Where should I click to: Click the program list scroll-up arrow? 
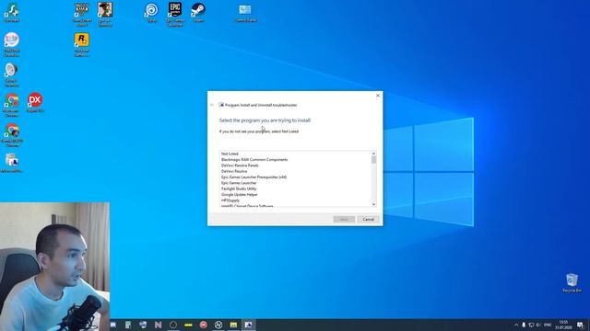(x=373, y=154)
